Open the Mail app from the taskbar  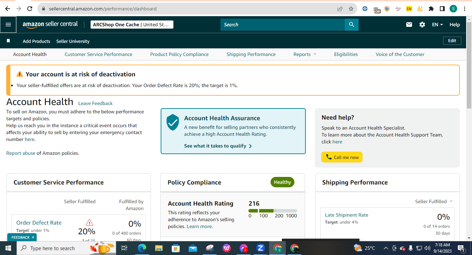point(193,248)
